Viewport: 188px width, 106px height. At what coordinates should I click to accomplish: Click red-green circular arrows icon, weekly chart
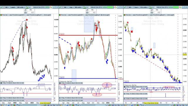pyautogui.click(x=51, y=7)
